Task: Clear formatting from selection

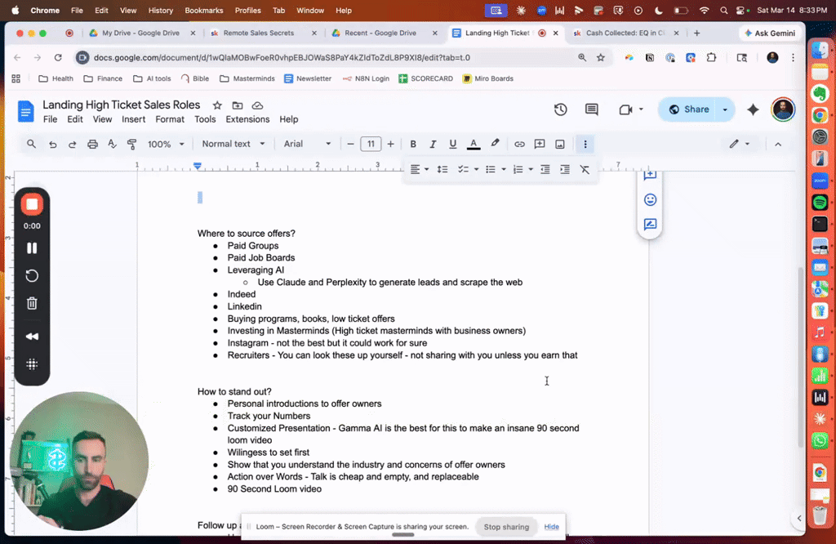Action: coord(585,170)
